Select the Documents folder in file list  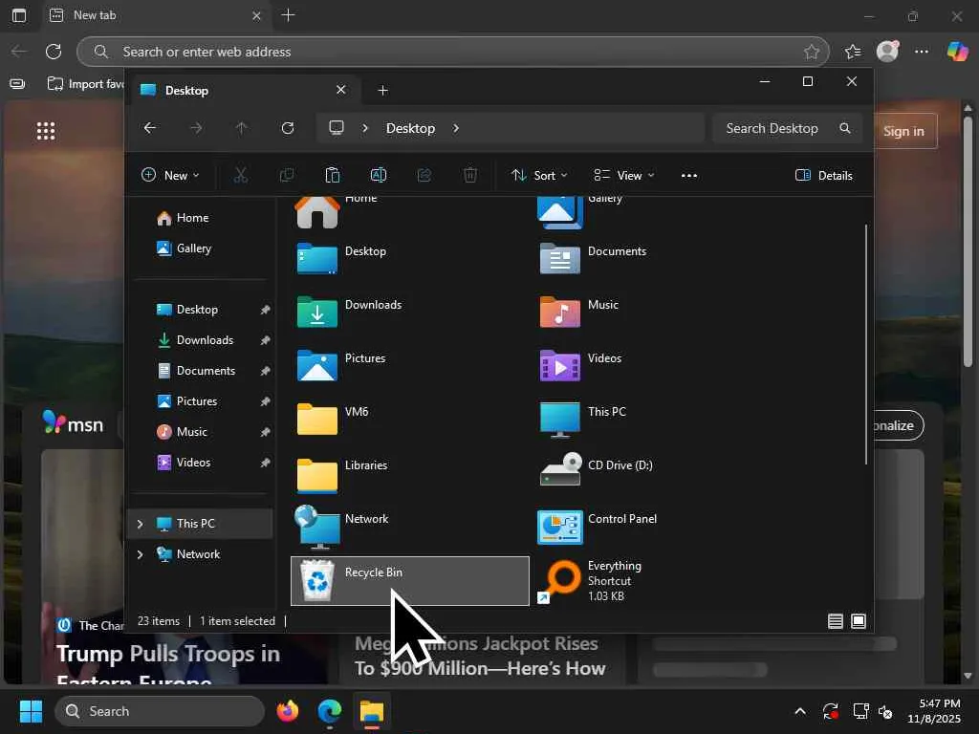click(x=653, y=258)
